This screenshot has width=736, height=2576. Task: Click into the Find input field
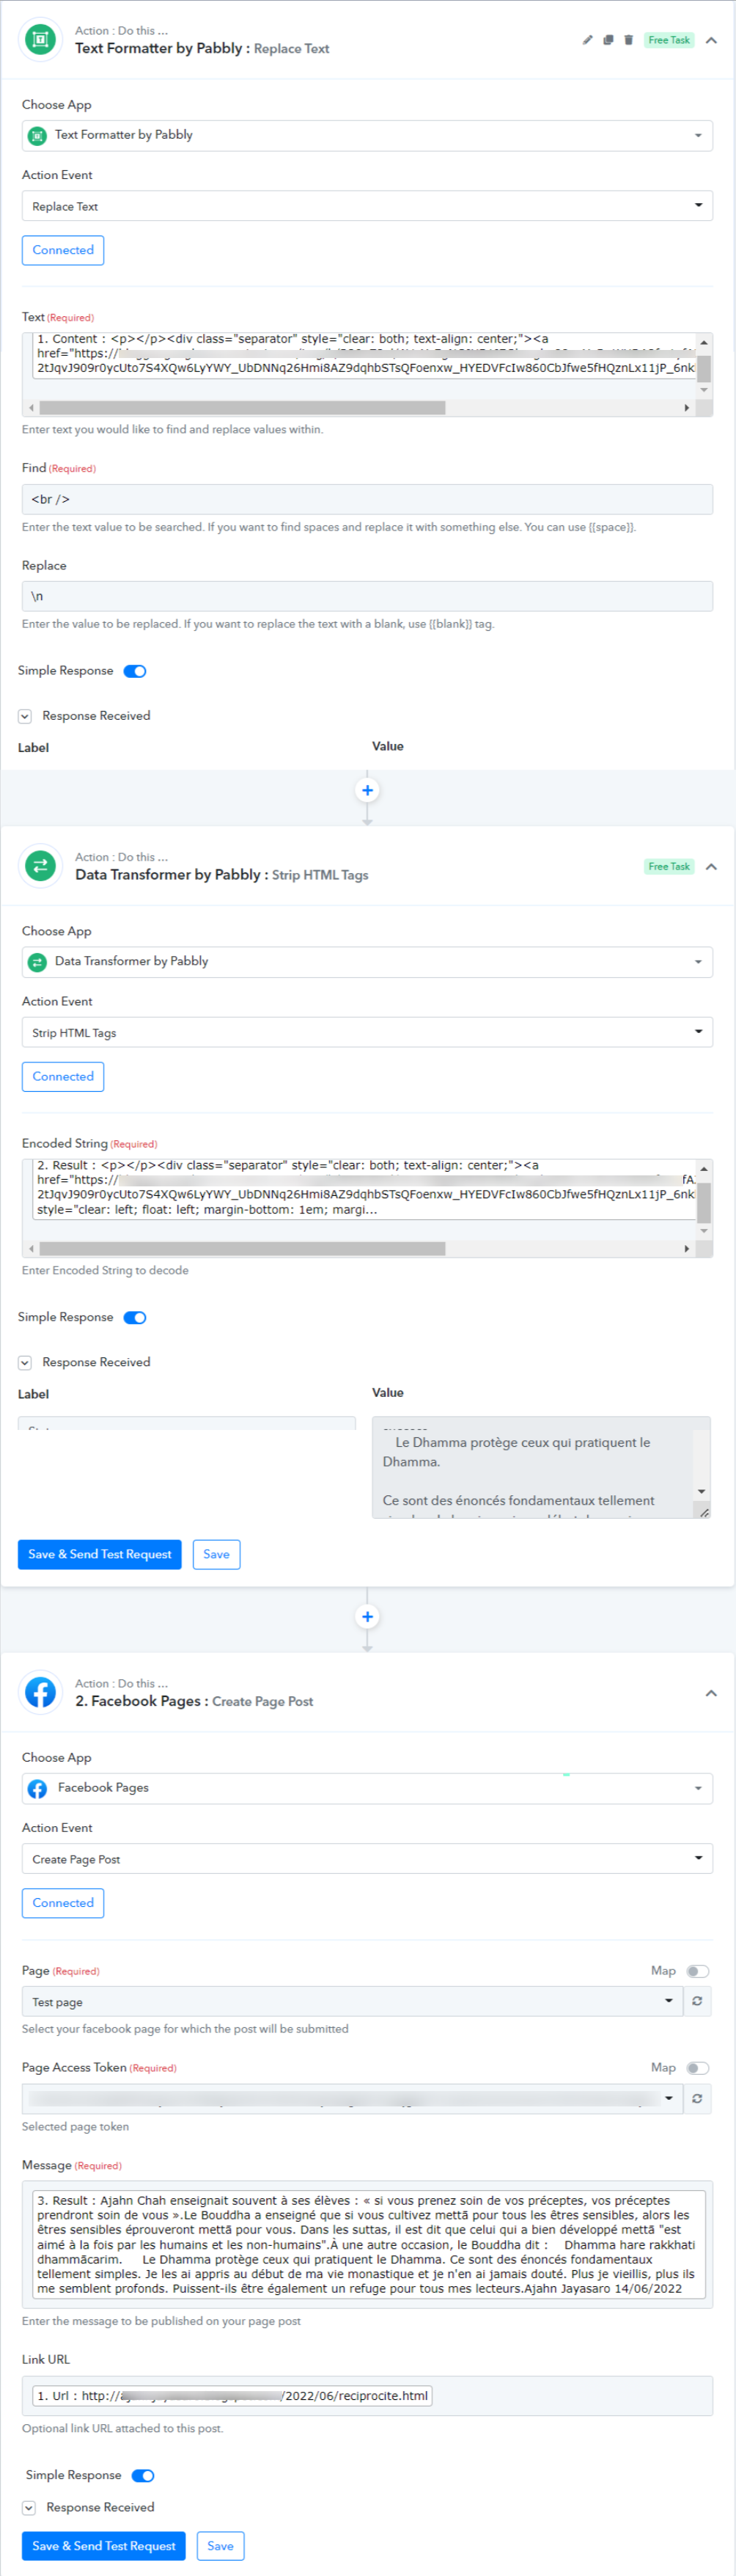click(367, 499)
